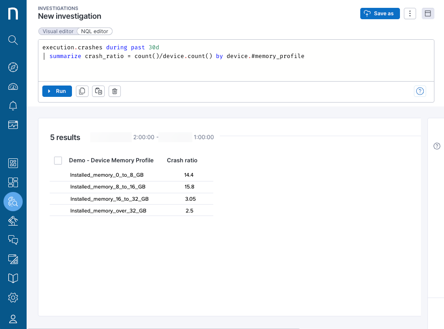Switch to NQL editor mode
The width and height of the screenshot is (444, 329).
point(95,31)
